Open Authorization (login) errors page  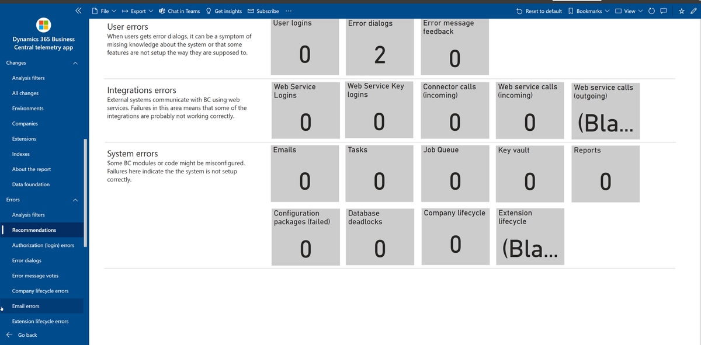(x=43, y=245)
